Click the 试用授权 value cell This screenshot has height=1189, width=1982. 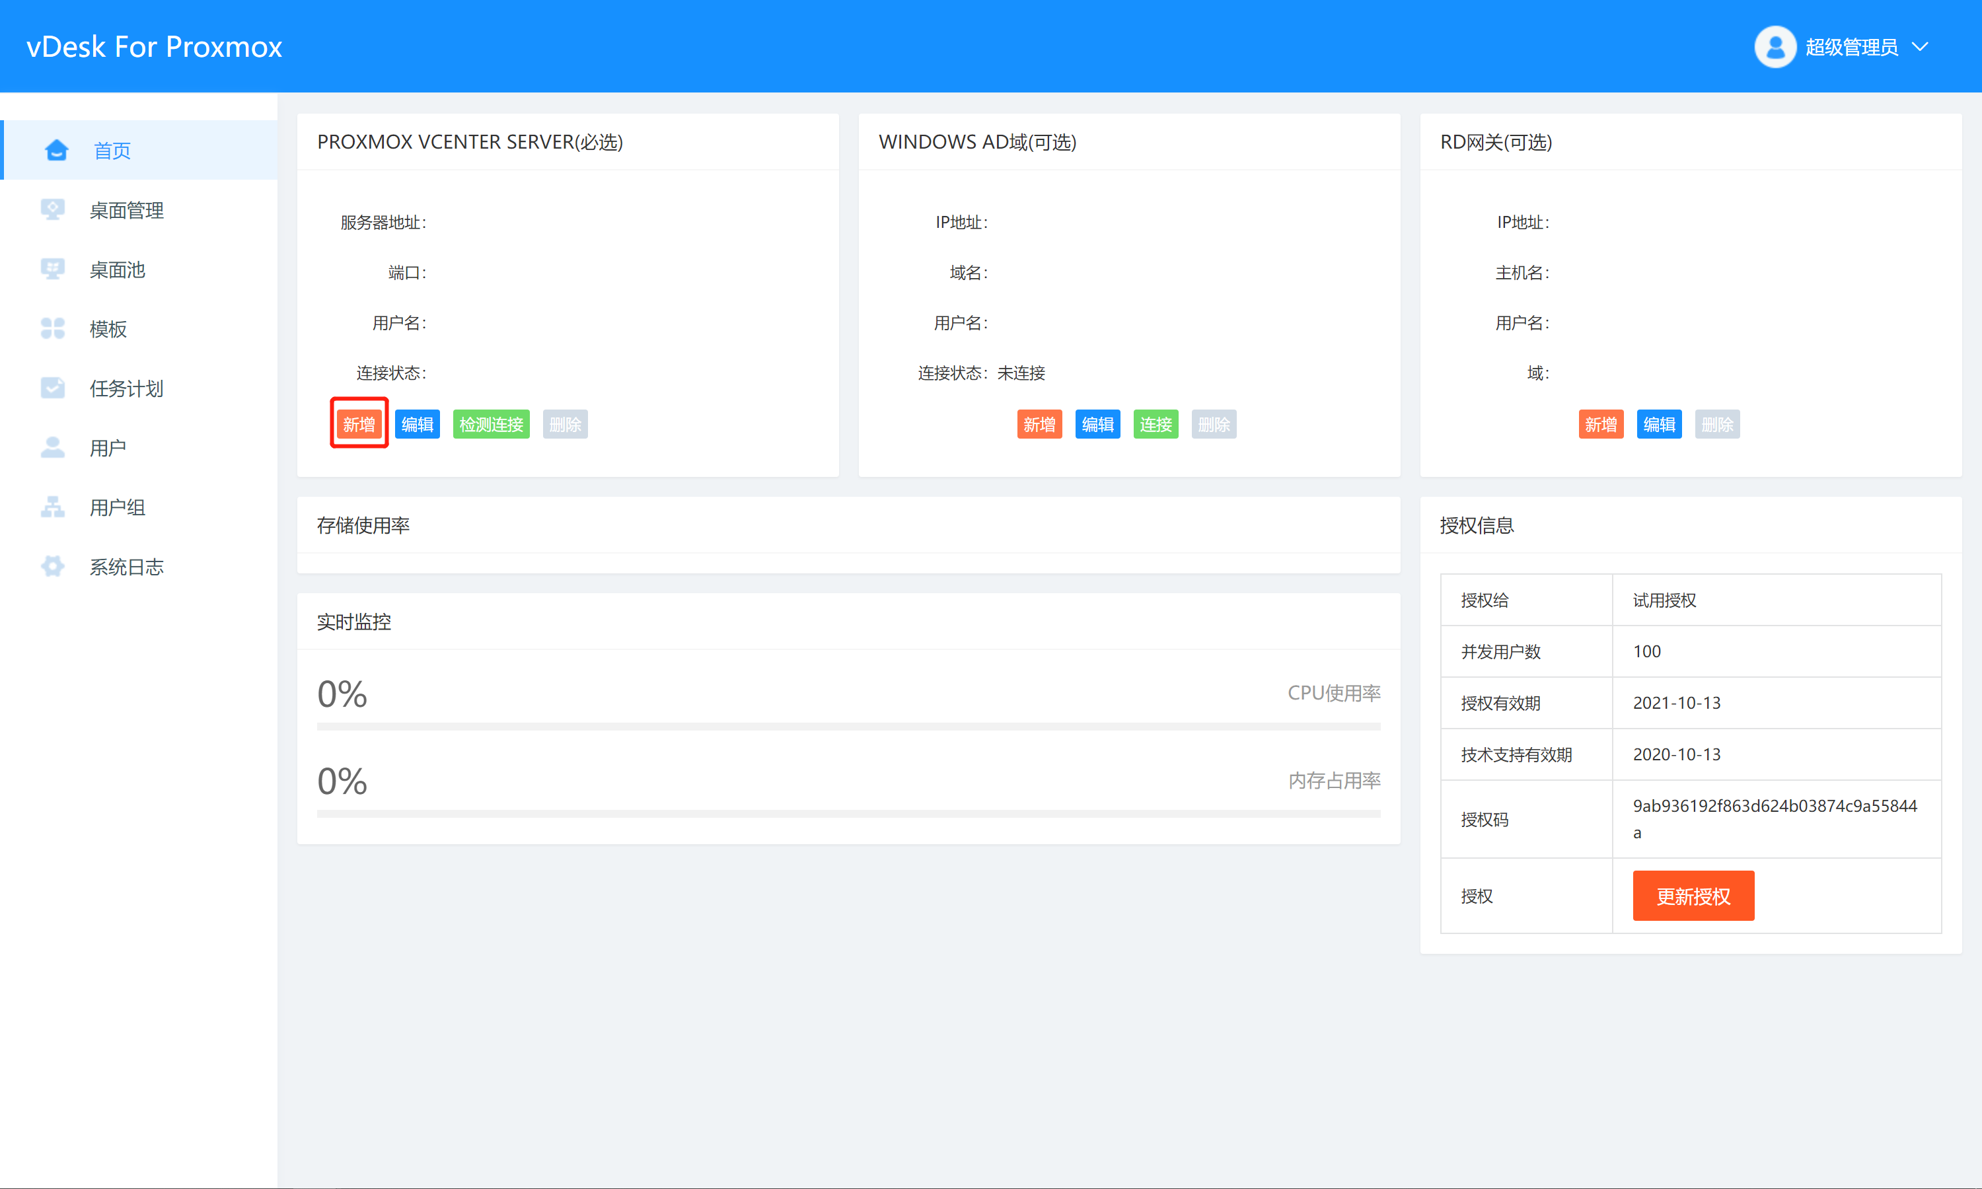click(1777, 600)
